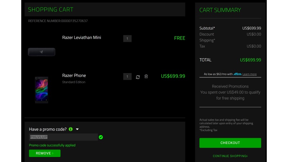The width and height of the screenshot is (288, 162).
Task: Follow the Continue Shopping link
Action: (x=230, y=156)
